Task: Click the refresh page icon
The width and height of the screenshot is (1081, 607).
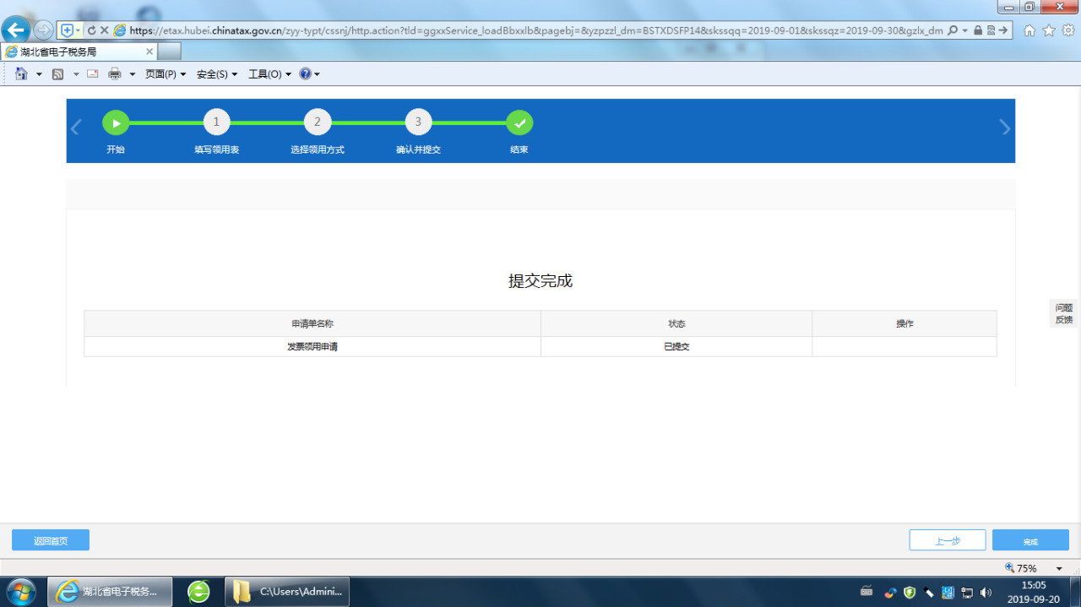Action: tap(91, 30)
